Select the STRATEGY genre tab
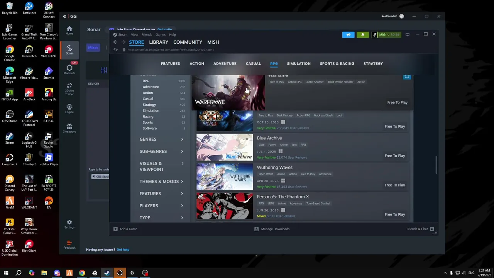 coord(373,64)
